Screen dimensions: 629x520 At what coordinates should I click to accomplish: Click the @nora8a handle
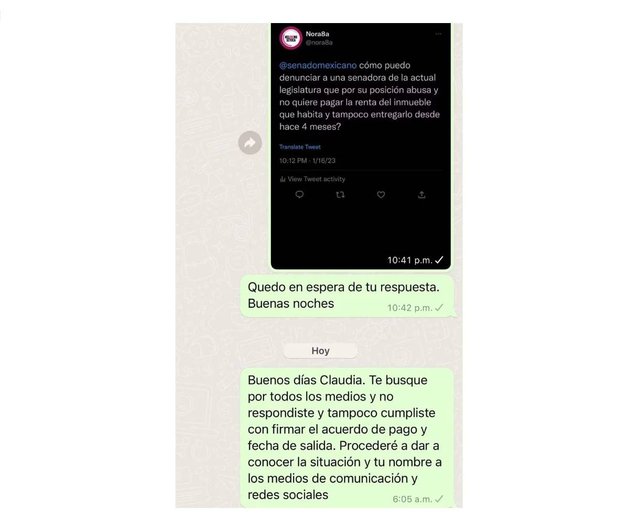[x=319, y=42]
